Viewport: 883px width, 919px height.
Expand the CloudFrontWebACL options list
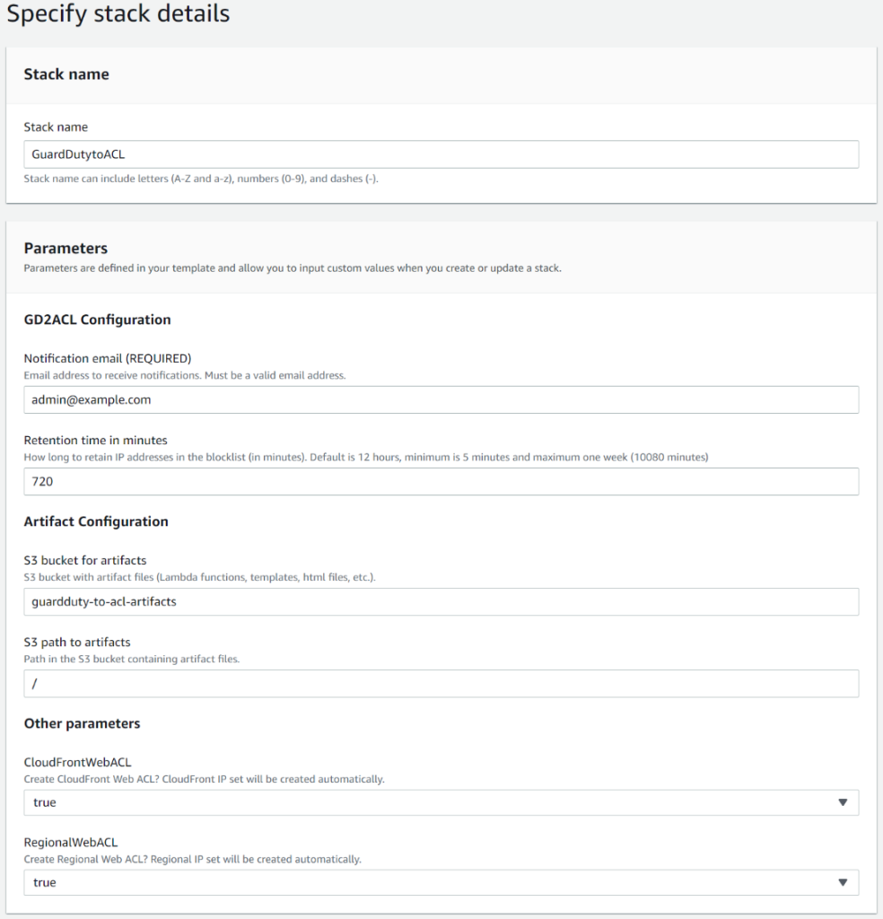pos(441,802)
